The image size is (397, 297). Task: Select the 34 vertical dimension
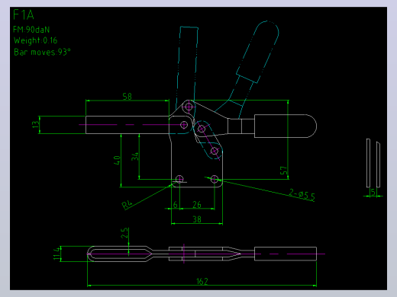point(135,156)
